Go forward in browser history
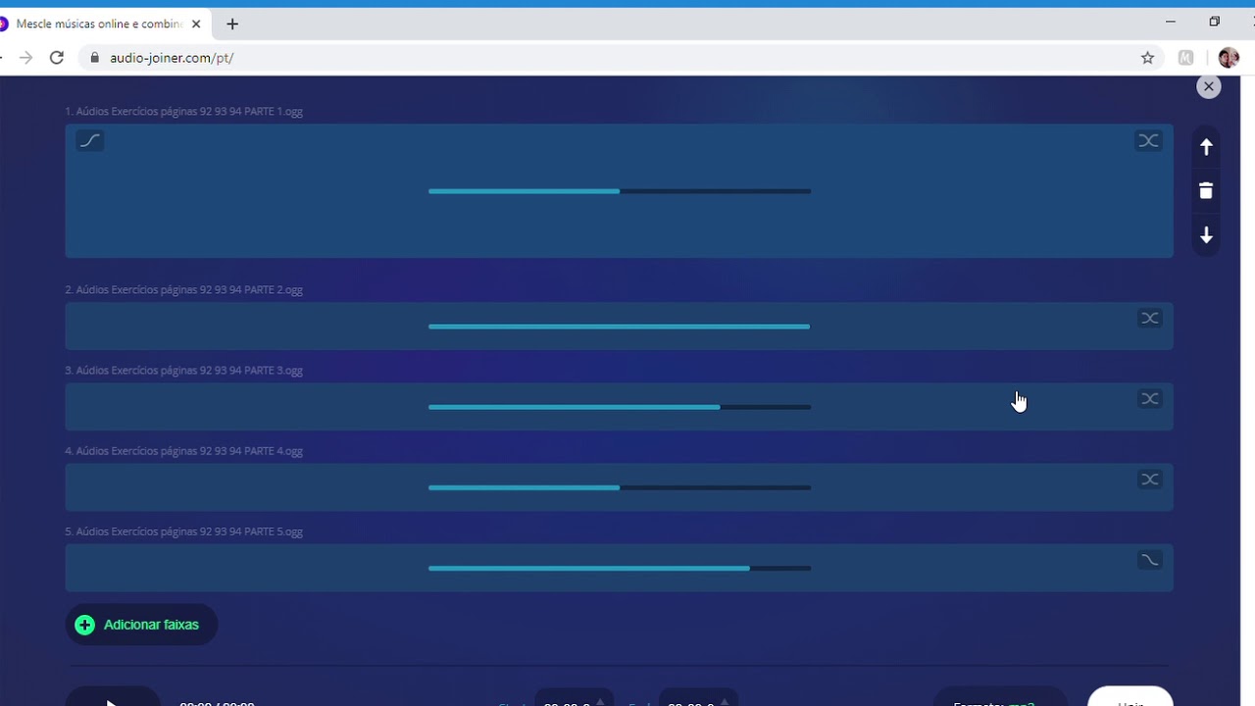The width and height of the screenshot is (1255, 706). coord(25,58)
